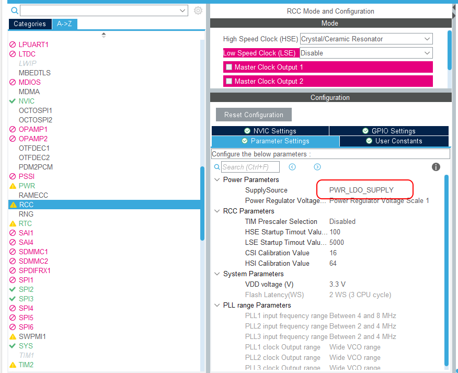
Task: Click the Mode panel vertical scrollbar
Action: 450,50
